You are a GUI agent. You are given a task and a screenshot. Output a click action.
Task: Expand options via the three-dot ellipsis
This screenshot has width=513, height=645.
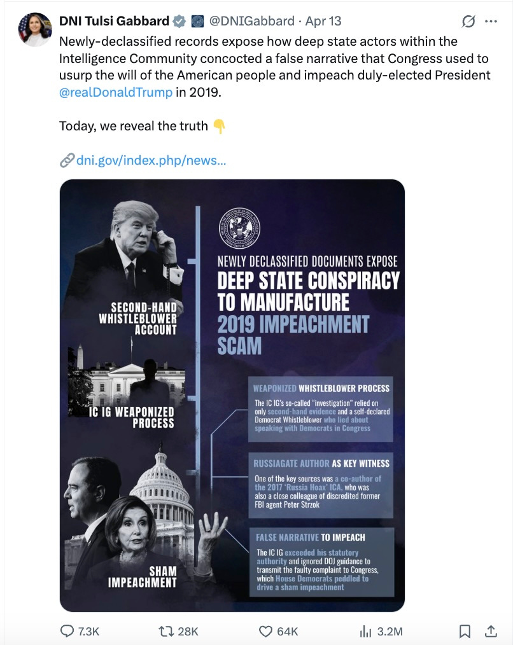pyautogui.click(x=492, y=20)
